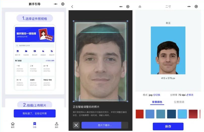Image resolution: width=204 pixels, height=132 pixels.
Task: Click the 正在智能调整你的照片 status heading
Action: pyautogui.click(x=86, y=107)
